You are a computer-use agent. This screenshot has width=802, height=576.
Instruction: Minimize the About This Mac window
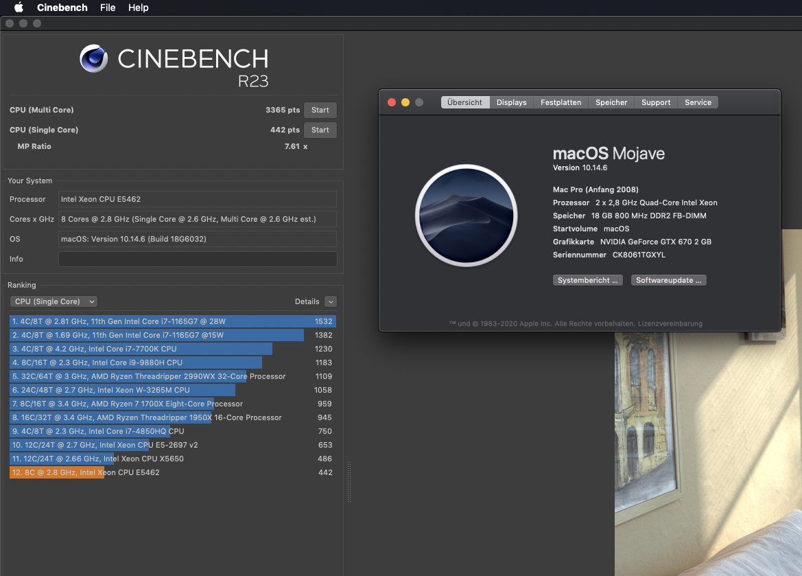(405, 102)
